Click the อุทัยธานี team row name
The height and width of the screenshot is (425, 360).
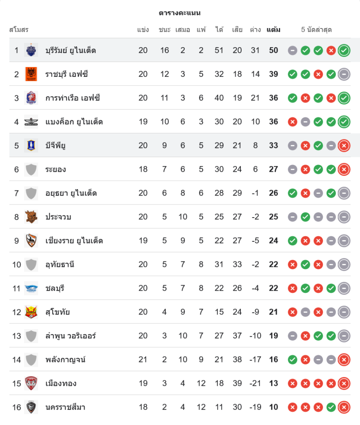click(x=60, y=265)
